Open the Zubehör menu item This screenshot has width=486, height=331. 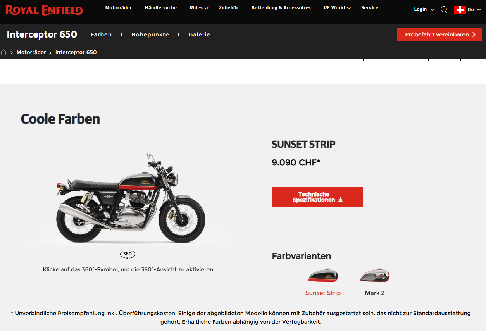pyautogui.click(x=229, y=8)
